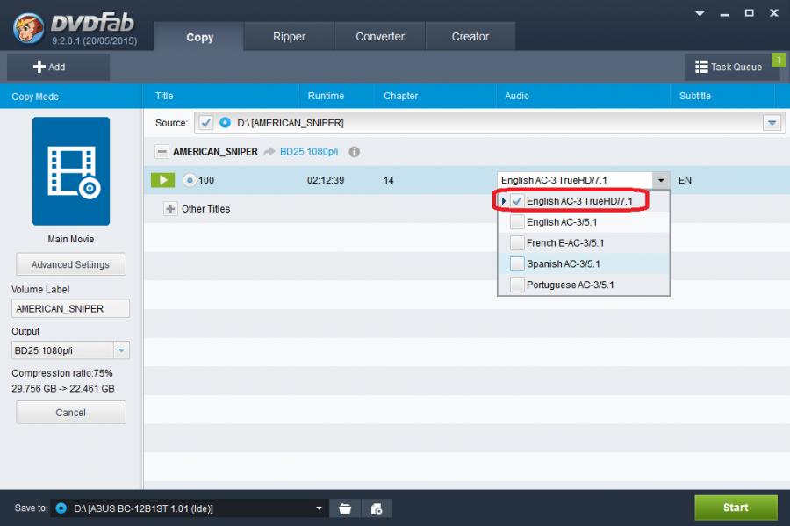
Task: Click the ISO image save icon
Action: (377, 508)
